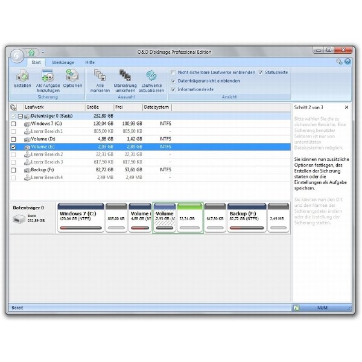This screenshot has height=362, width=362.
Task: Click the Volume (D:) drive icon in list
Action: [x=27, y=139]
